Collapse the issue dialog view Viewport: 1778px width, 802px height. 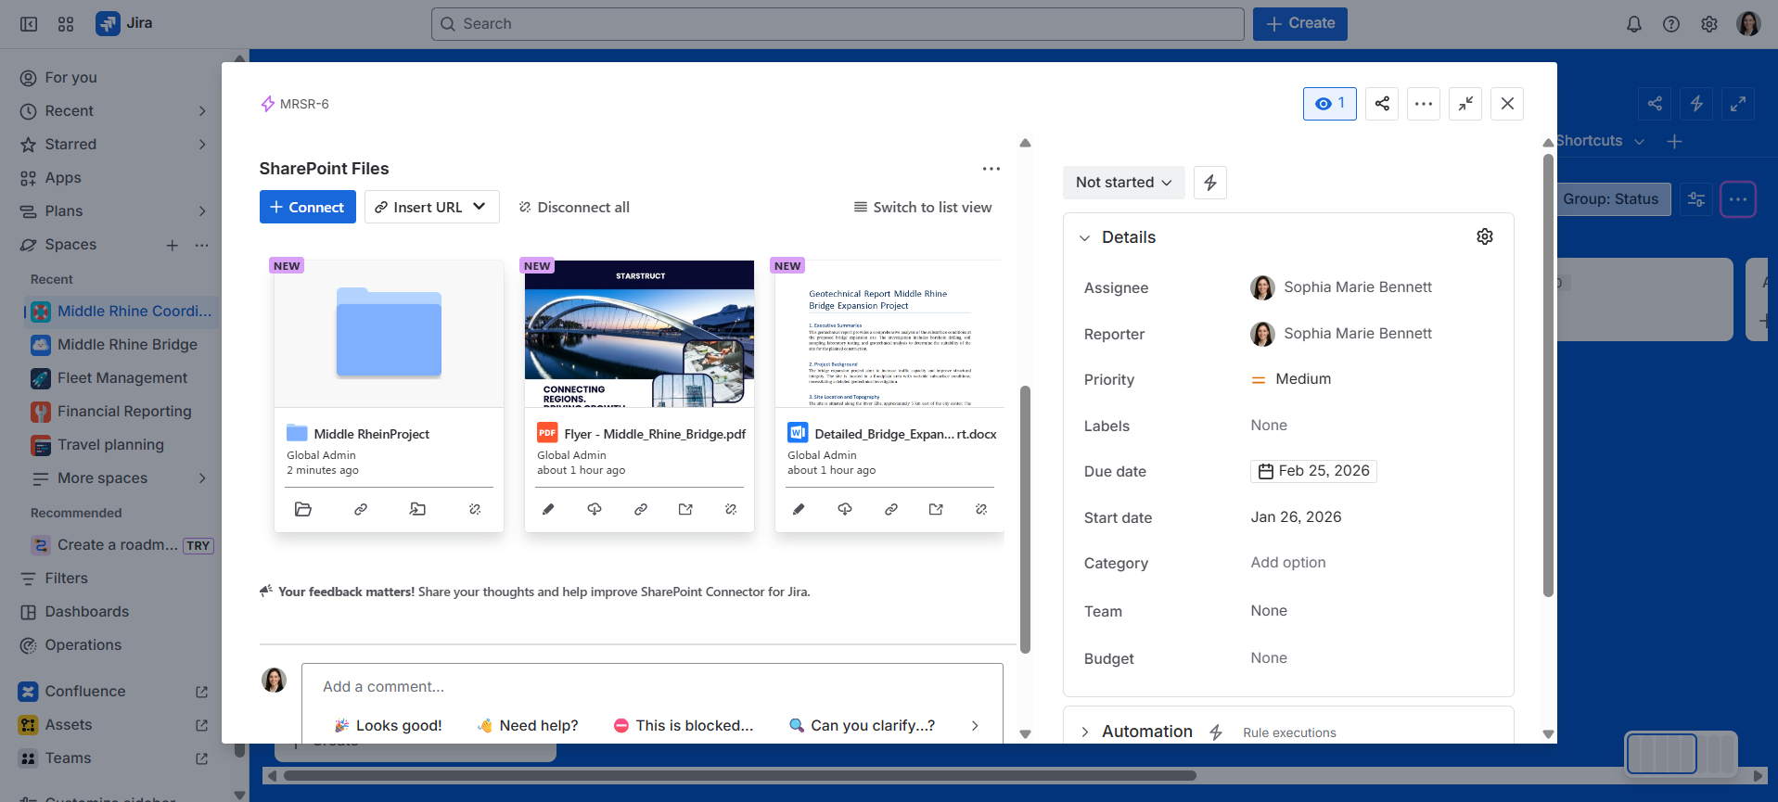[1465, 104]
